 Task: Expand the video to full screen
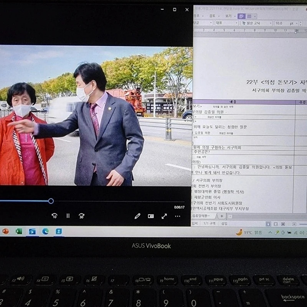pyautogui.click(x=164, y=216)
